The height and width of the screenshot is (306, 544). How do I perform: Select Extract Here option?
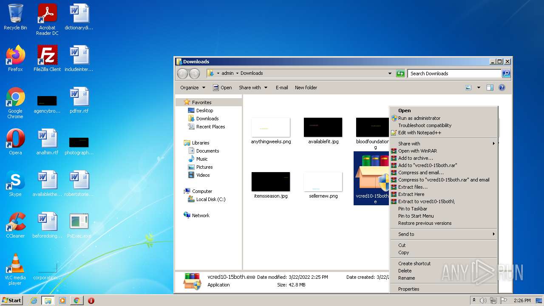(444, 194)
